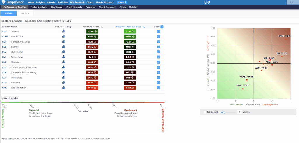Open the Risk Range tab
The width and height of the screenshot is (299, 143).
[56, 7]
